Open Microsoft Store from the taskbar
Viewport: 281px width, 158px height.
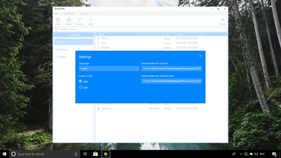(96, 154)
